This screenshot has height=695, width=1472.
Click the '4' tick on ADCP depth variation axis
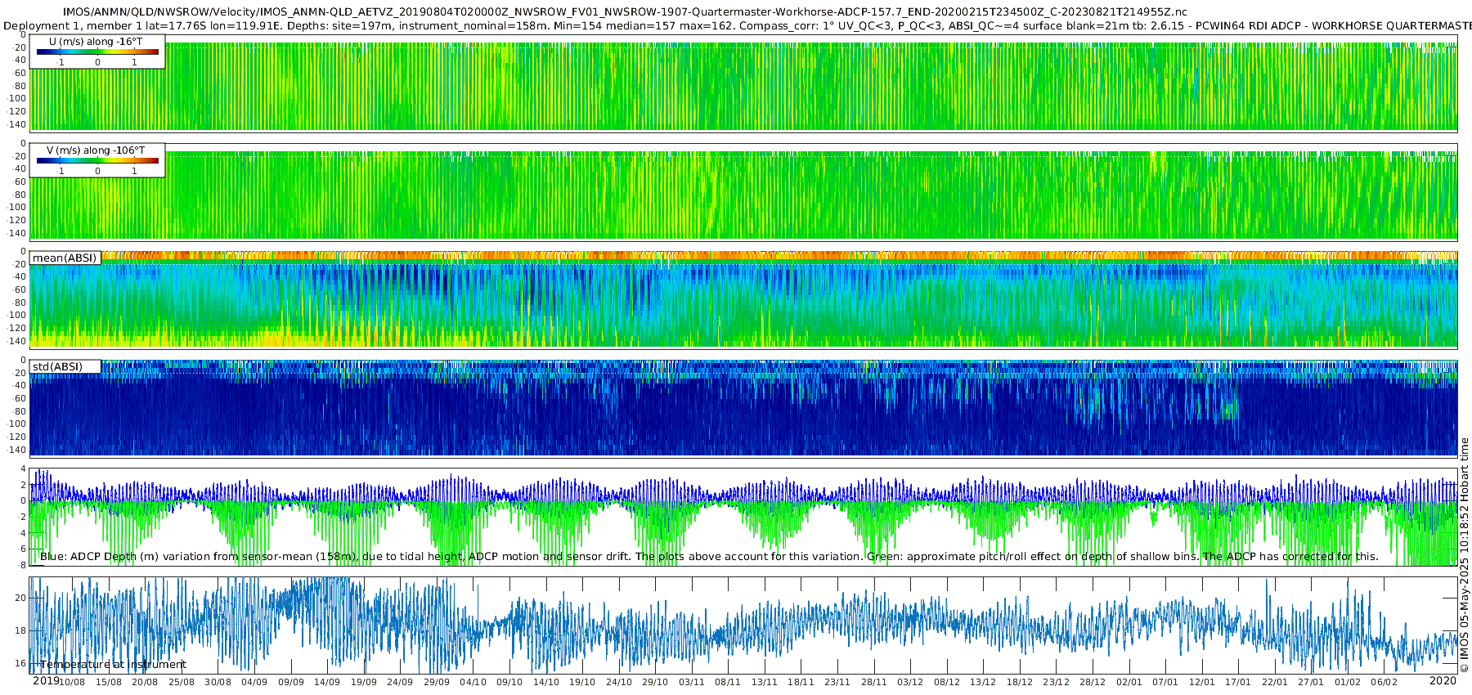(x=23, y=470)
